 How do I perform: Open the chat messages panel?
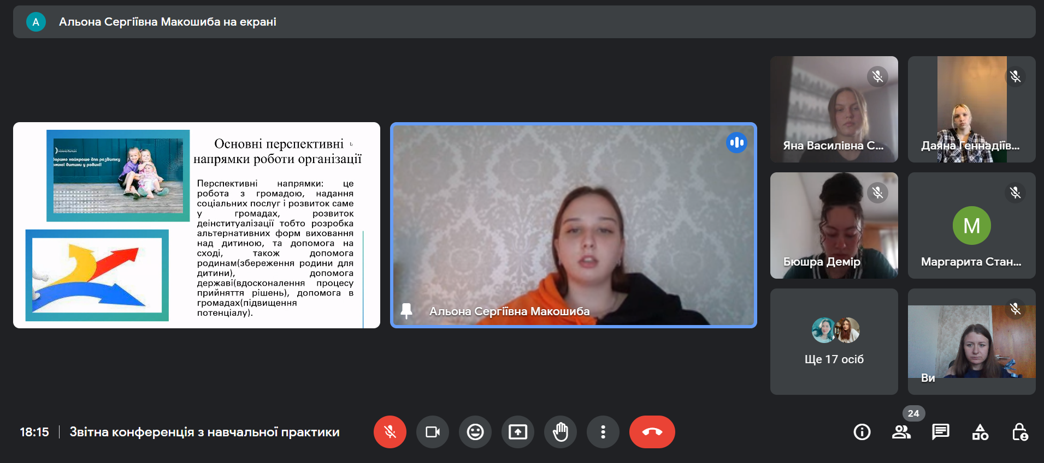(940, 432)
